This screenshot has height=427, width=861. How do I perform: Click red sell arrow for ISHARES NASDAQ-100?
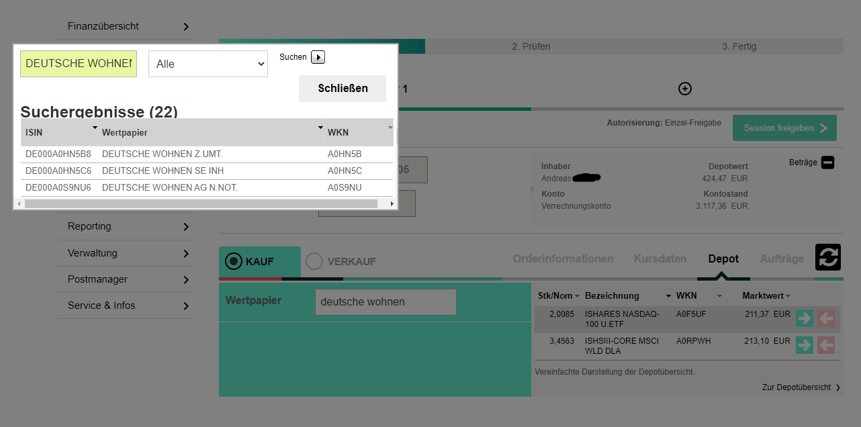[x=826, y=318]
